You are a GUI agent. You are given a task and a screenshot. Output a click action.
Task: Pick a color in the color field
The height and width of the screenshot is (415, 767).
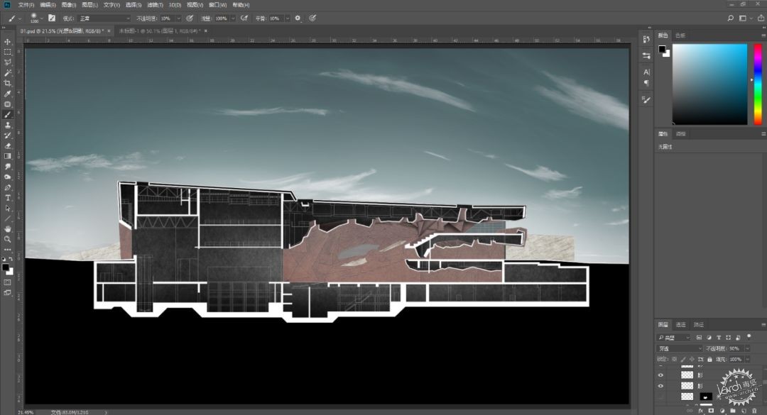709,84
